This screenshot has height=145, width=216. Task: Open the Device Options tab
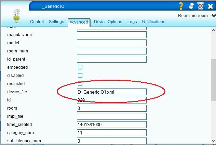click(108, 22)
